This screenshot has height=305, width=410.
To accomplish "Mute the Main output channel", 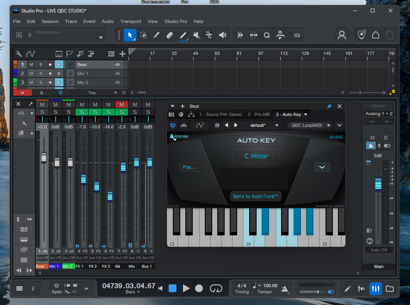I will tap(372, 138).
